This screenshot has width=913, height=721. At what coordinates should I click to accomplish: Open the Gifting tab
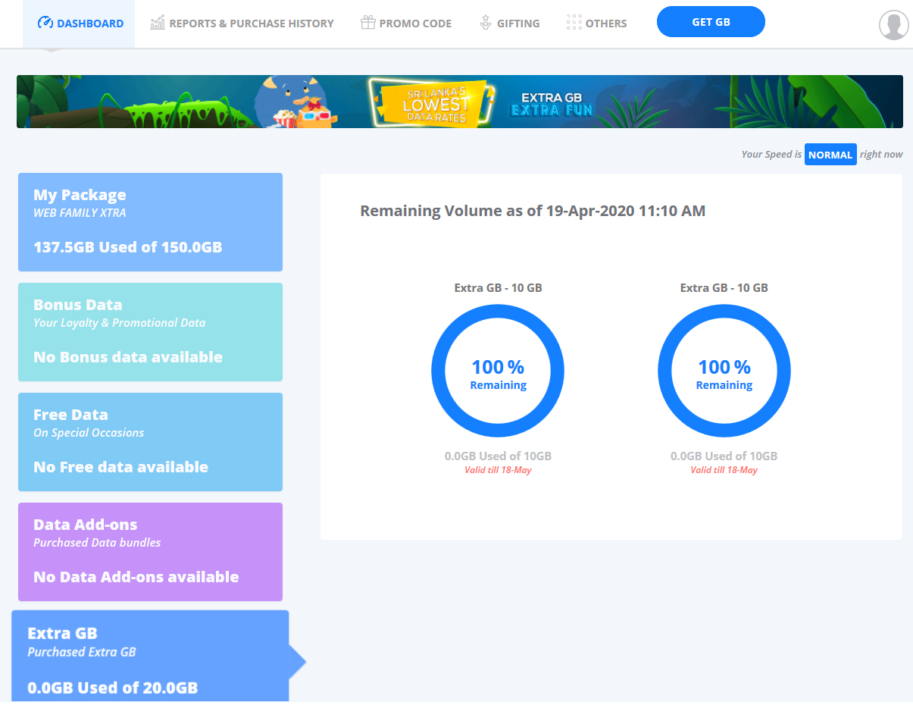(x=510, y=24)
